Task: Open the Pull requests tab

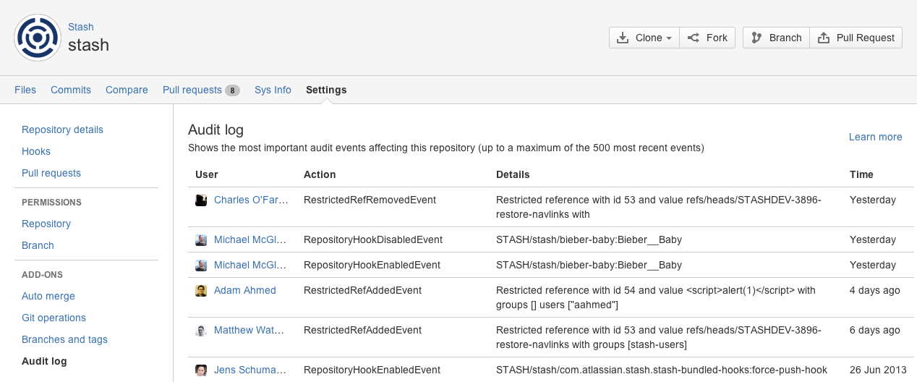Action: pos(192,90)
